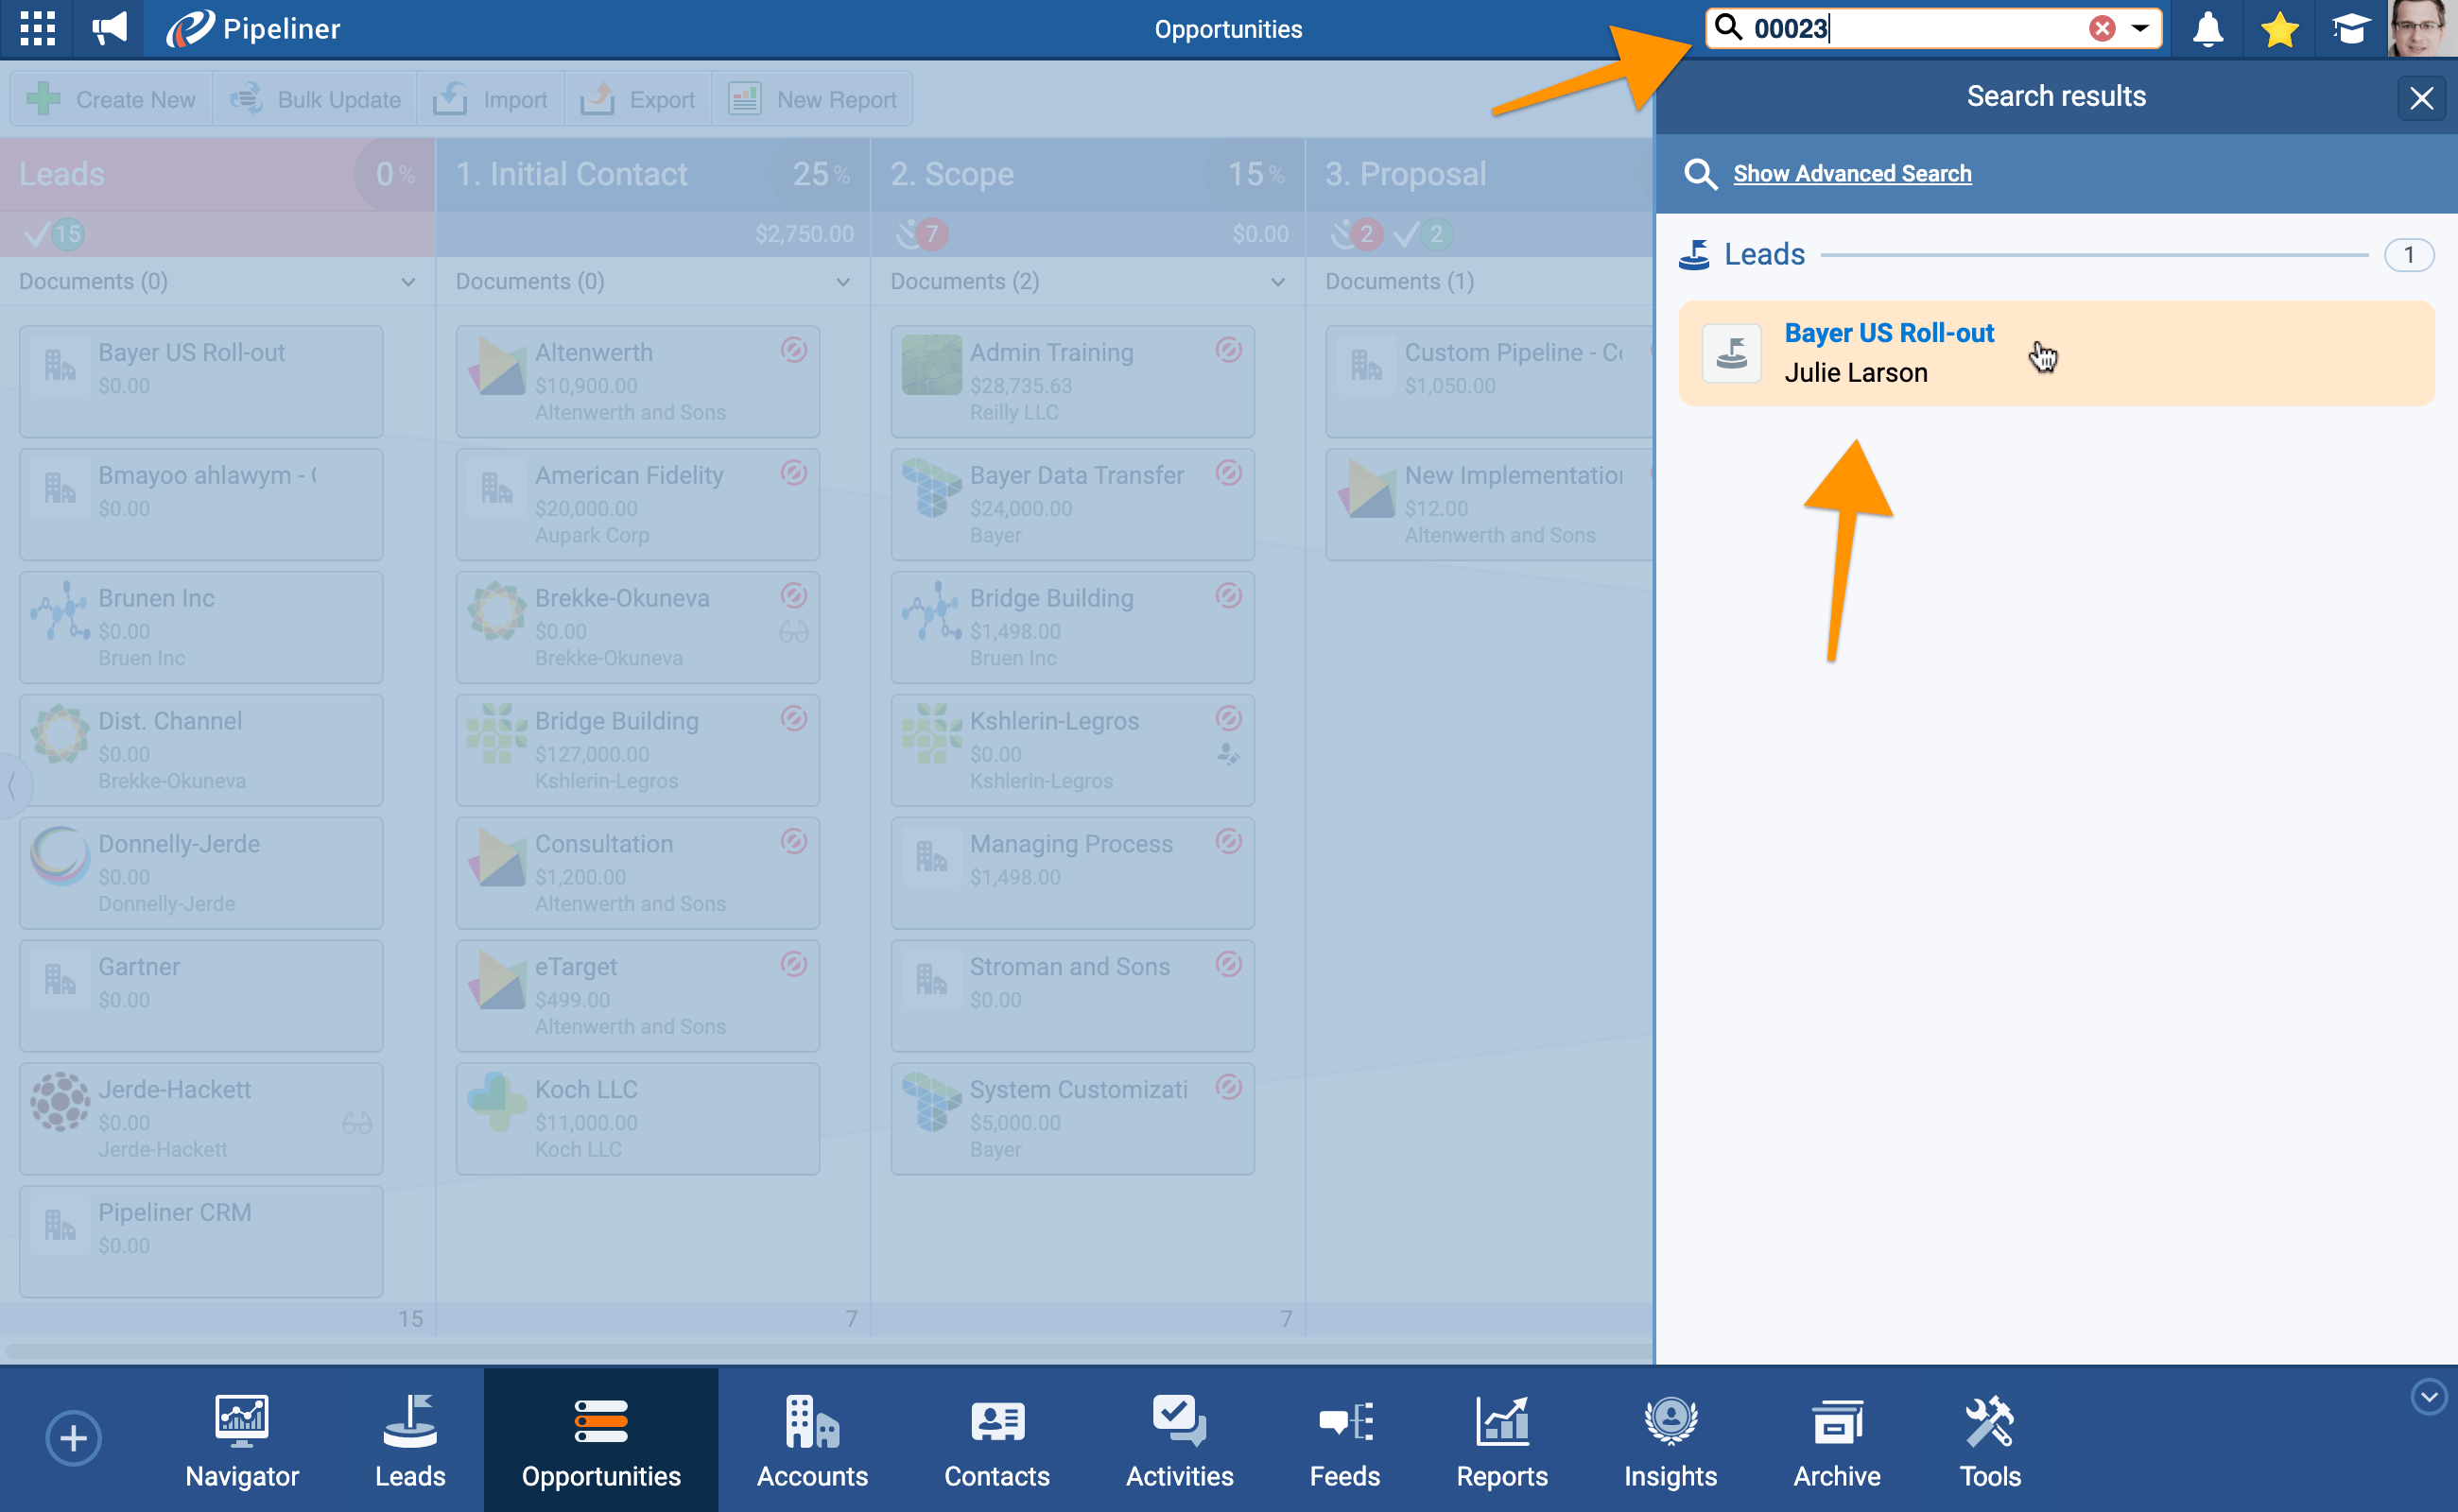This screenshot has height=1512, width=2458.
Task: Expand Documents (0) under Leads column
Action: click(408, 282)
